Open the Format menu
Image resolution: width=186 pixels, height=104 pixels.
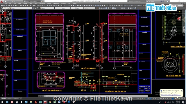click(x=25, y=3)
